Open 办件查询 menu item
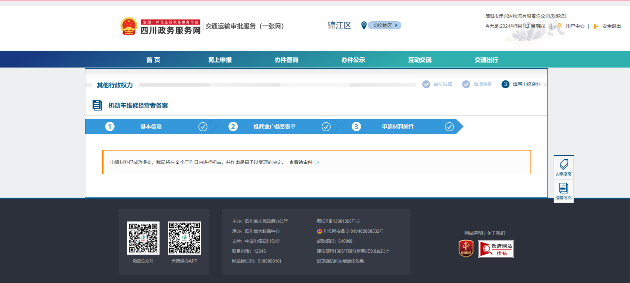Image resolution: width=630 pixels, height=283 pixels. point(286,60)
